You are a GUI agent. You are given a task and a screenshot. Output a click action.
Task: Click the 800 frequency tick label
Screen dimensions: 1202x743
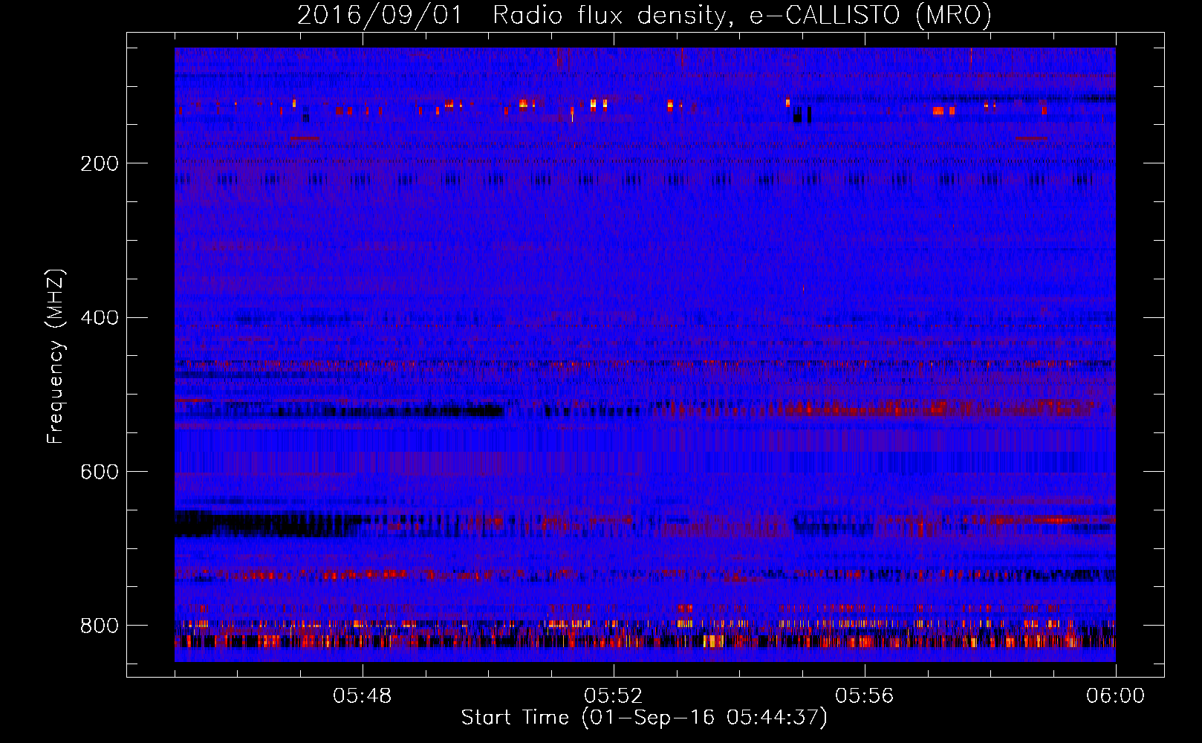[x=100, y=626]
